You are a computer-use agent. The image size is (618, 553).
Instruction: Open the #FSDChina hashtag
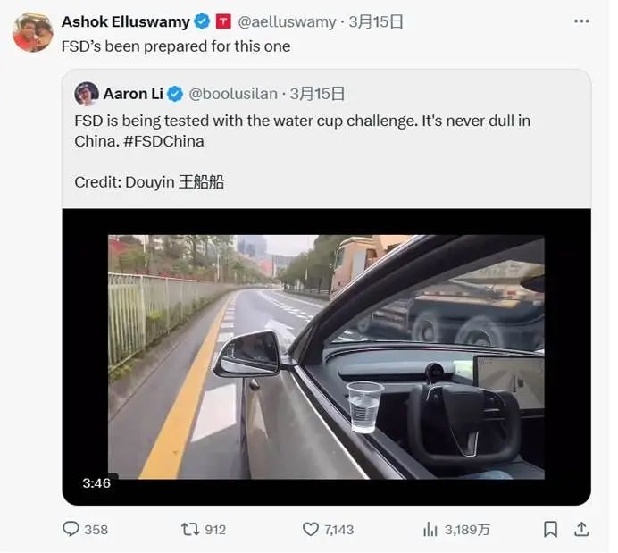pyautogui.click(x=163, y=141)
